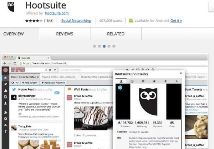Screen dimensions: 214x149
Task: Open the Contacts person sidebar icon
Action: tap(5, 103)
